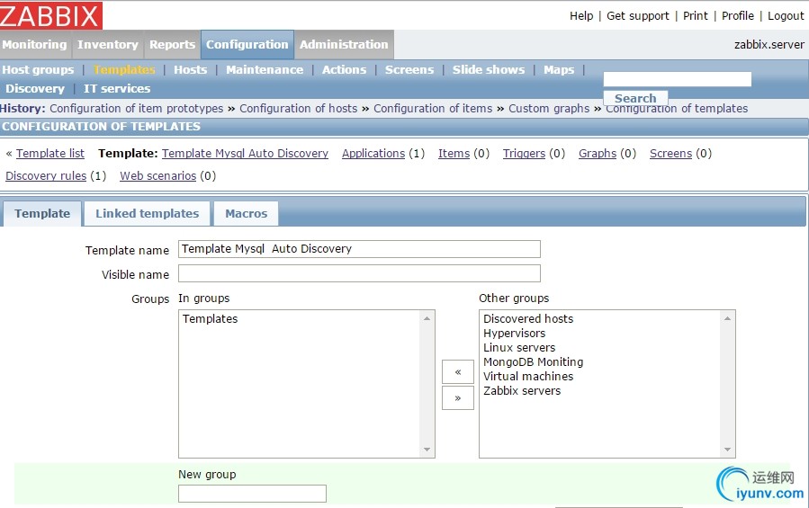Focus the New group input field
809x508 pixels.
[x=252, y=494]
